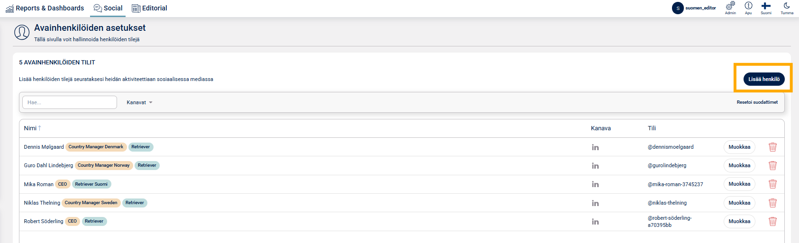Click the Suomi language flag icon
799x243 pixels.
pyautogui.click(x=766, y=6)
